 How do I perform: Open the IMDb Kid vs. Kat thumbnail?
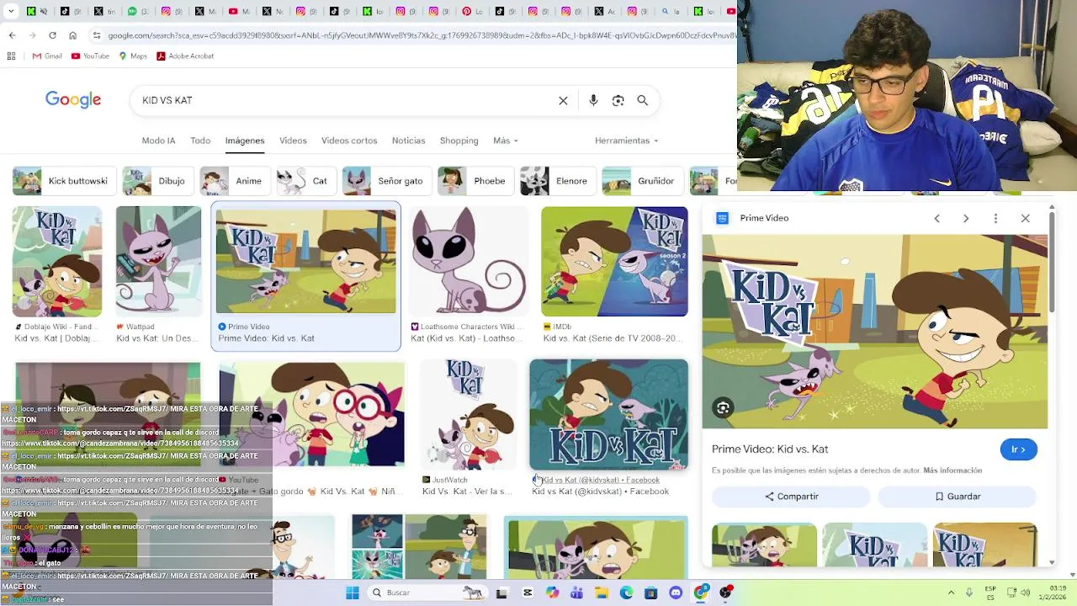(x=614, y=262)
